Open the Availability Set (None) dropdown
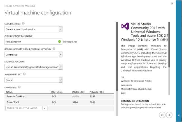Screen dimensions: 182x122 tap(60, 80)
